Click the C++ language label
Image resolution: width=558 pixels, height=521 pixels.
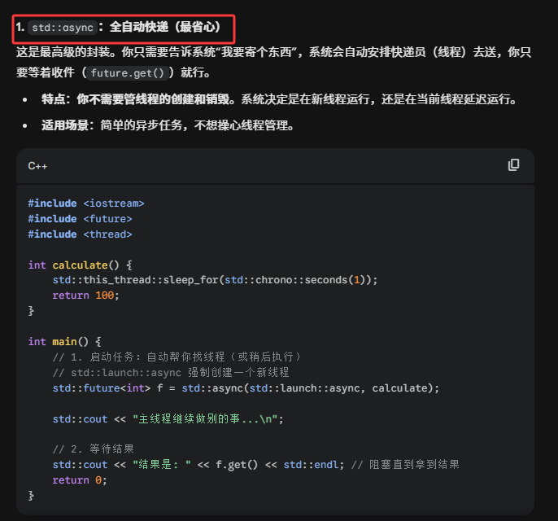pyautogui.click(x=37, y=166)
